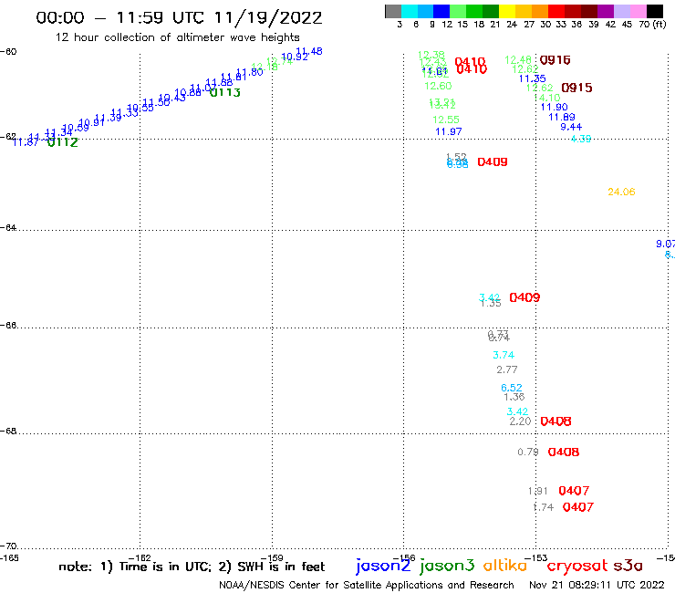Click the purple swatch in the legend
The height and width of the screenshot is (593, 675).
pyautogui.click(x=606, y=11)
